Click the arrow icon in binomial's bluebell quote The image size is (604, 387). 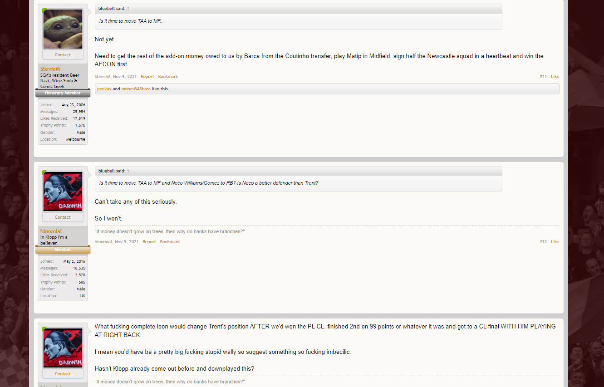[x=128, y=171]
